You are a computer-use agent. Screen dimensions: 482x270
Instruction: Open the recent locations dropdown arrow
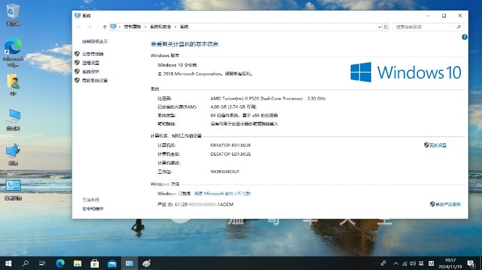coord(97,27)
